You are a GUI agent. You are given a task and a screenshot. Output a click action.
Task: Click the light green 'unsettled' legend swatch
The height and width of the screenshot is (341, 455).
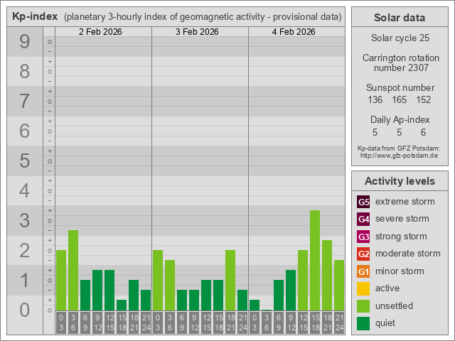pos(363,306)
